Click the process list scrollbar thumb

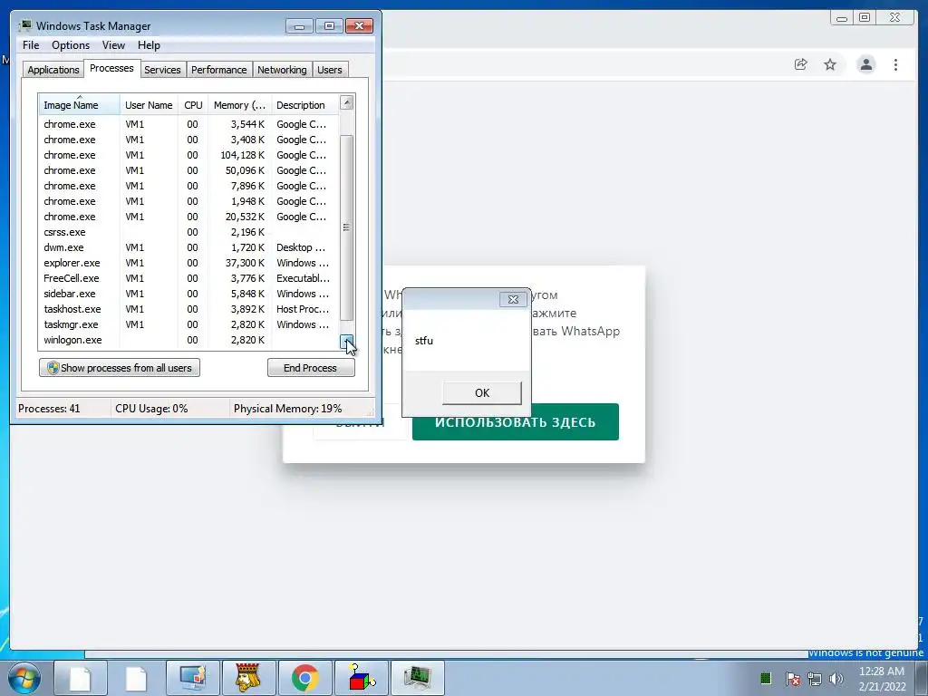click(347, 227)
